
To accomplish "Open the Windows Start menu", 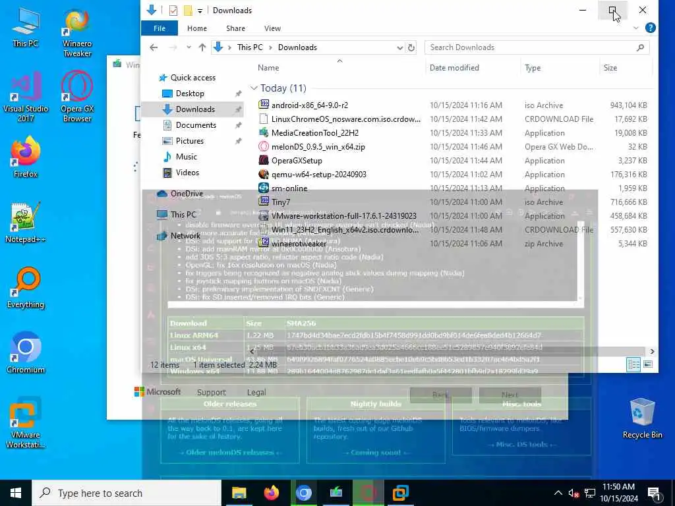I will [16, 493].
